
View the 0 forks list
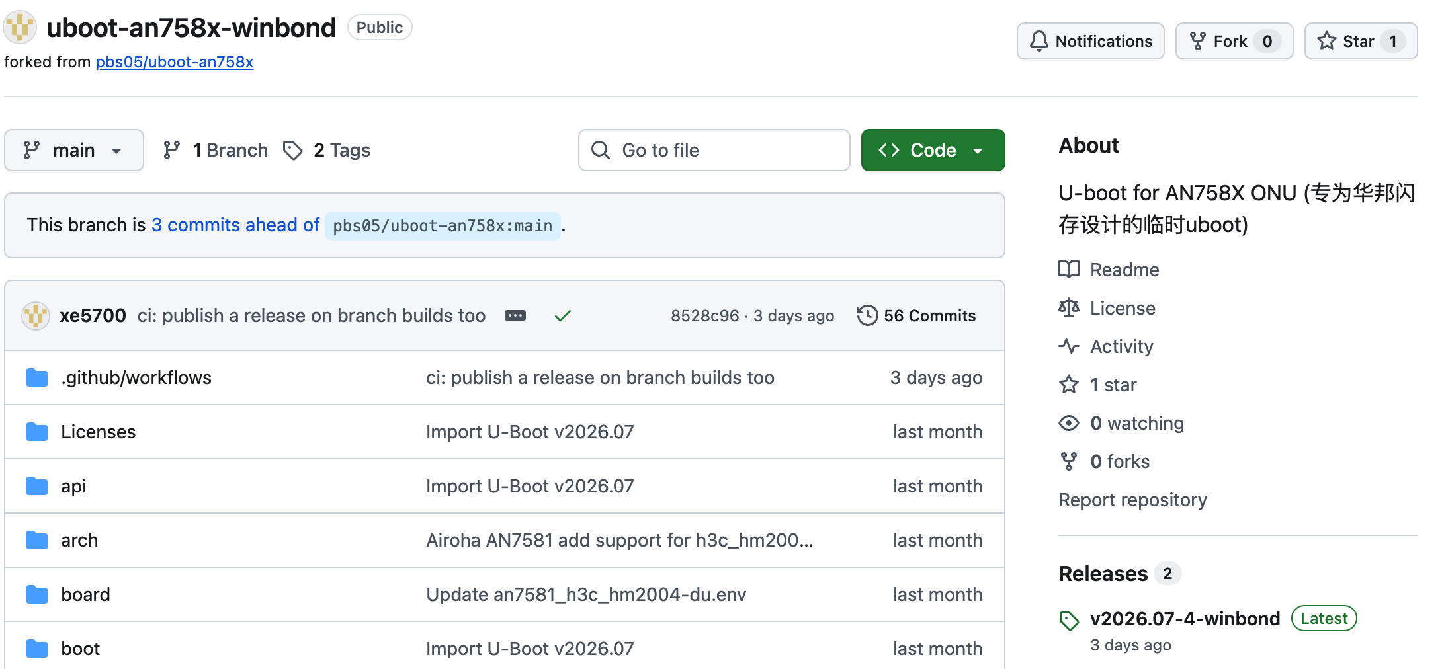pos(1104,461)
